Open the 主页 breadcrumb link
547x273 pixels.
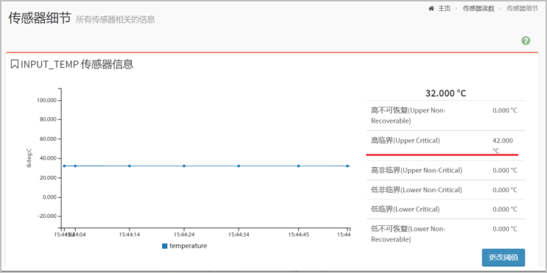point(445,9)
